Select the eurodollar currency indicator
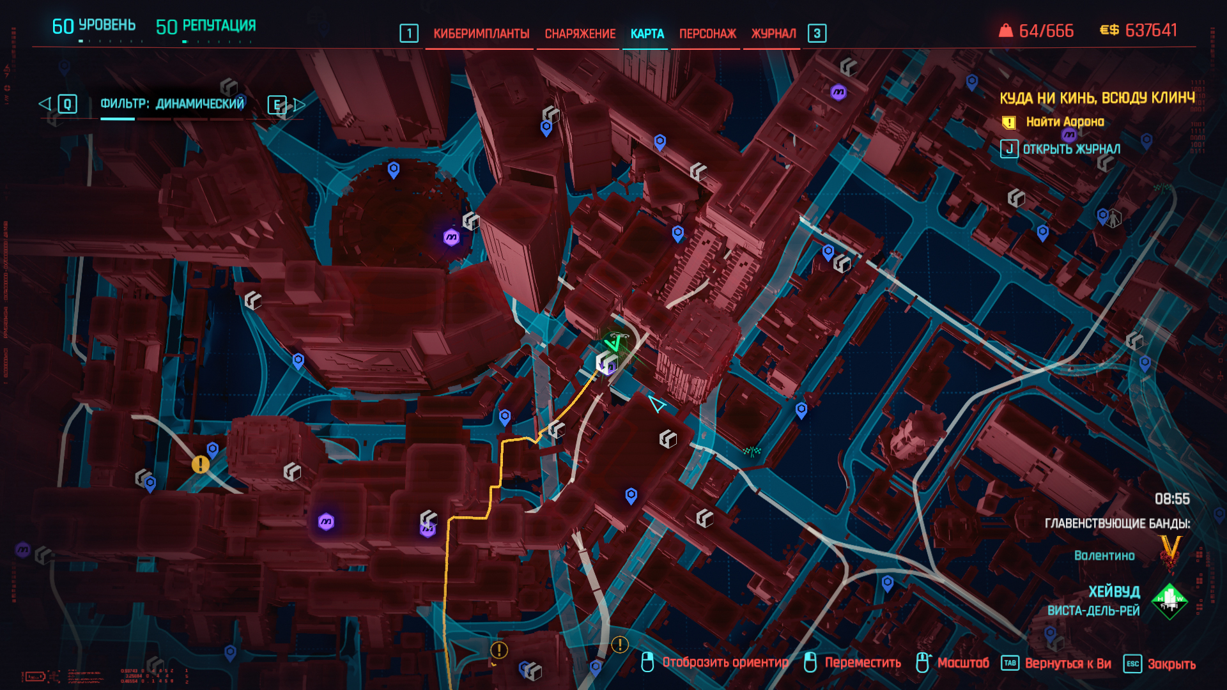This screenshot has height=690, width=1227. (1138, 30)
